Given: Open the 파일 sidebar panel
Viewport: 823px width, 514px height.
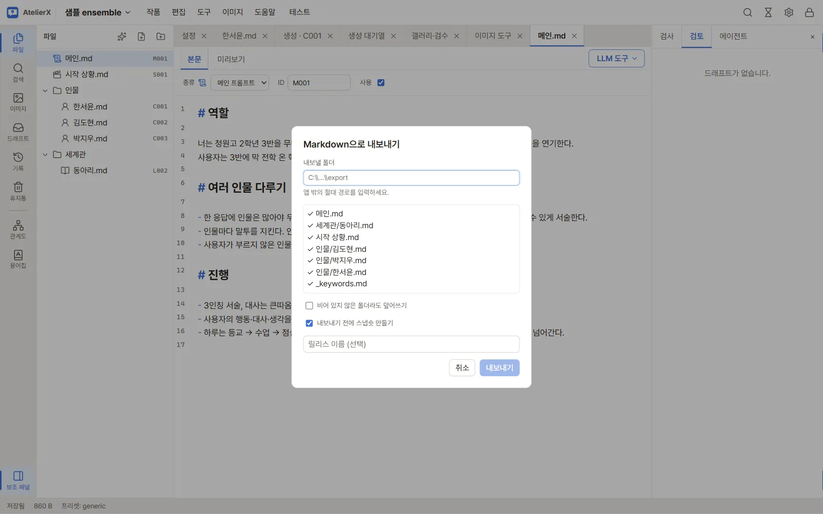Looking at the screenshot, I should click(x=18, y=43).
